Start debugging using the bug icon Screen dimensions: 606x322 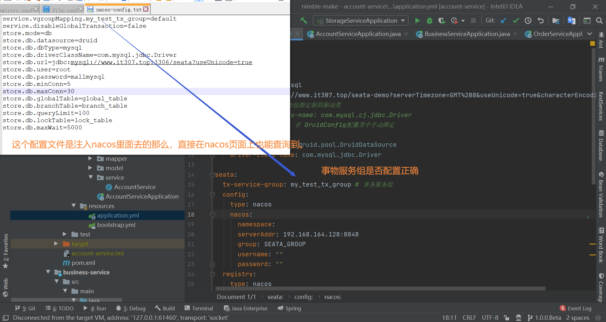coord(429,21)
